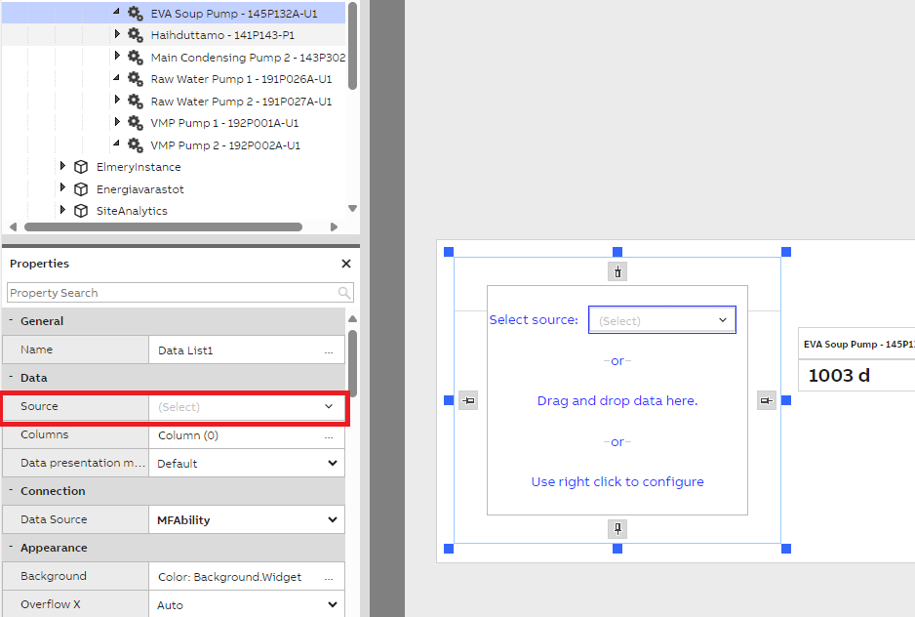Screen dimensions: 915x617
Task: Click the cube icon next to Energiavarastot
Action: (x=80, y=188)
